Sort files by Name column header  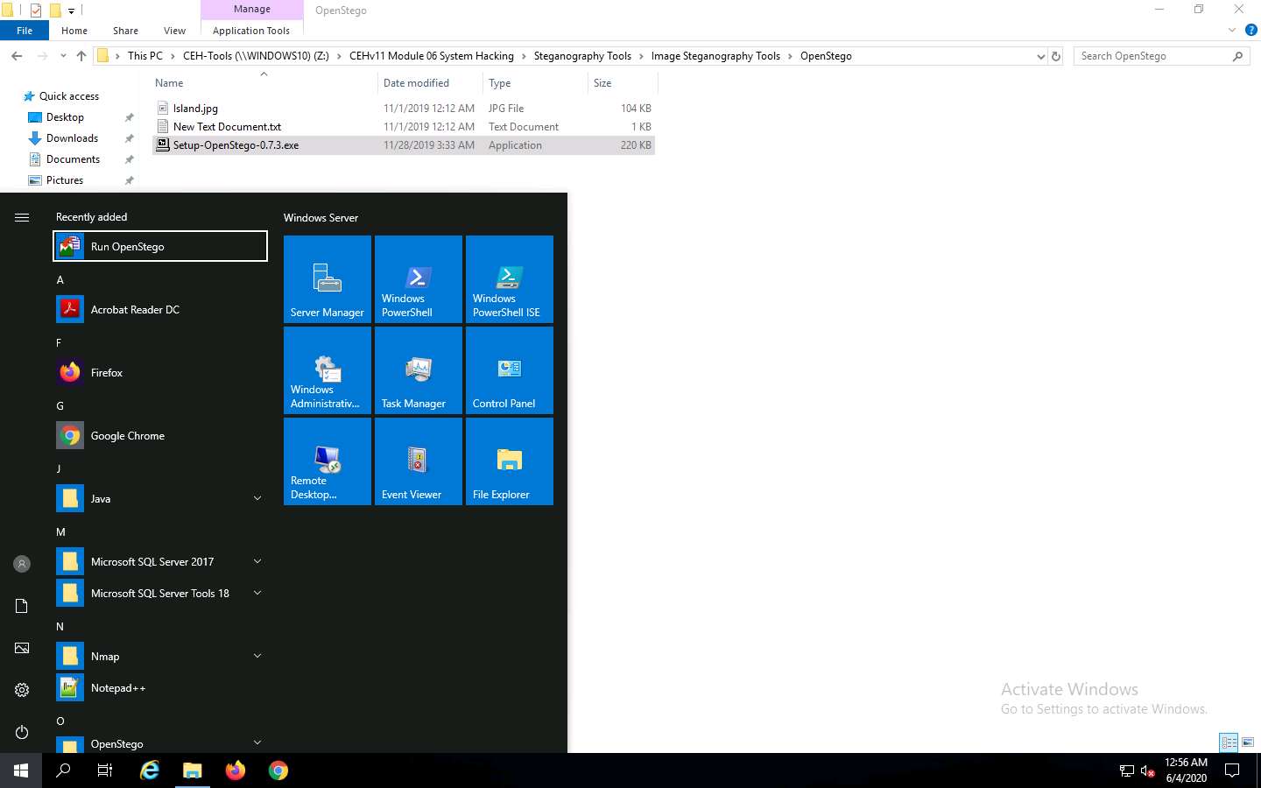point(264,83)
